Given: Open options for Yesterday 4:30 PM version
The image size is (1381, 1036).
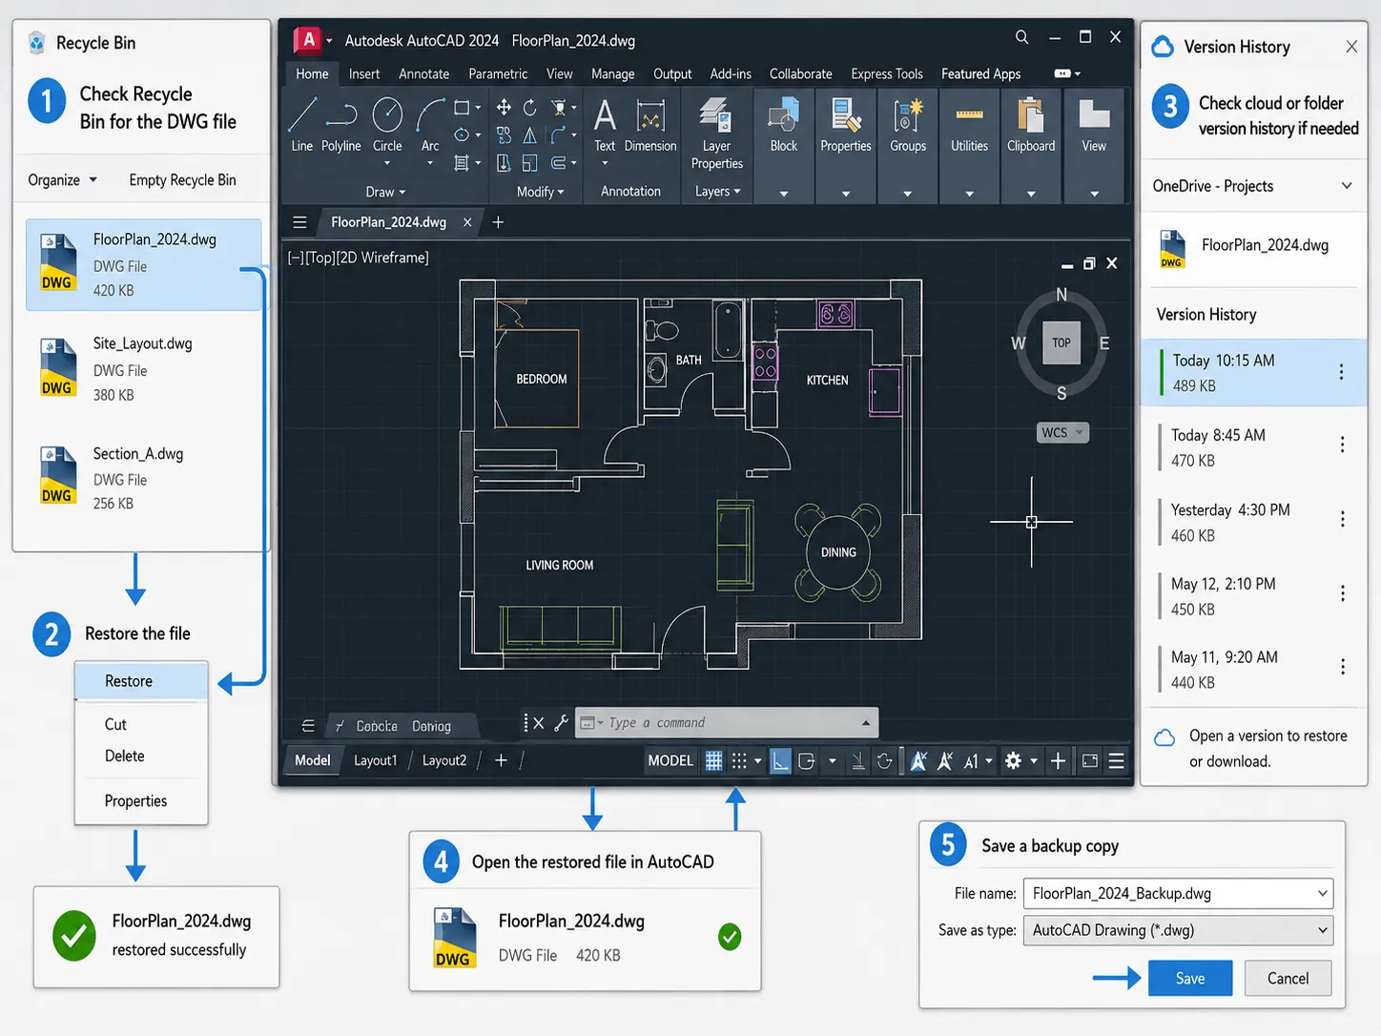Looking at the screenshot, I should [1343, 520].
